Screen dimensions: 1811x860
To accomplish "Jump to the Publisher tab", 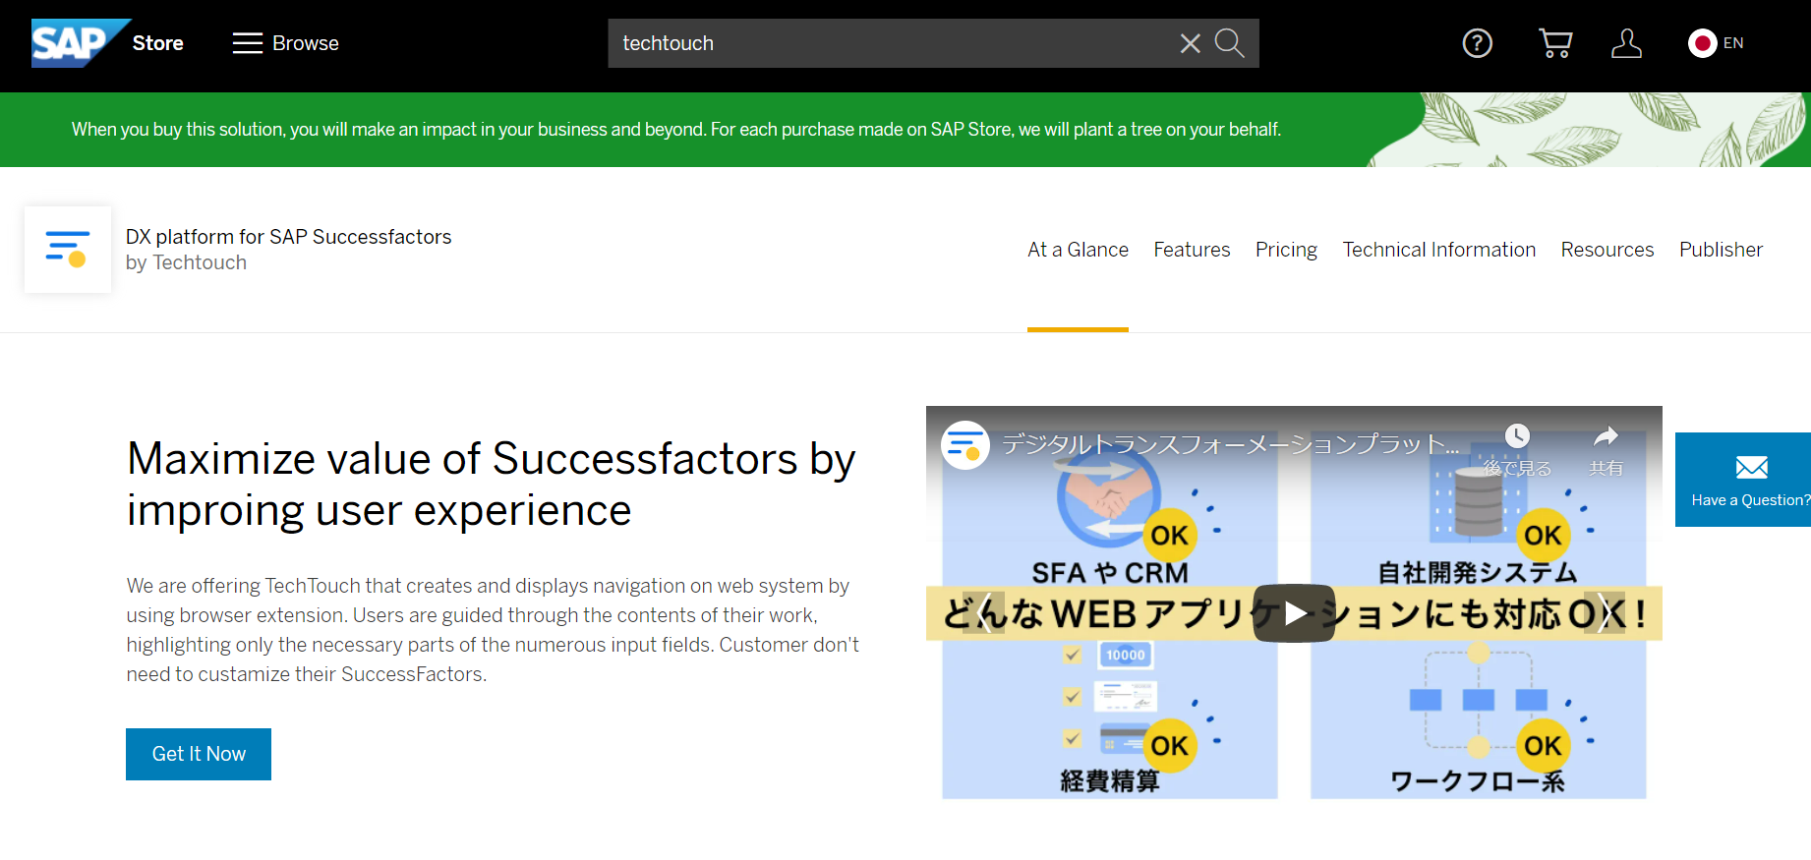I will coord(1721,250).
